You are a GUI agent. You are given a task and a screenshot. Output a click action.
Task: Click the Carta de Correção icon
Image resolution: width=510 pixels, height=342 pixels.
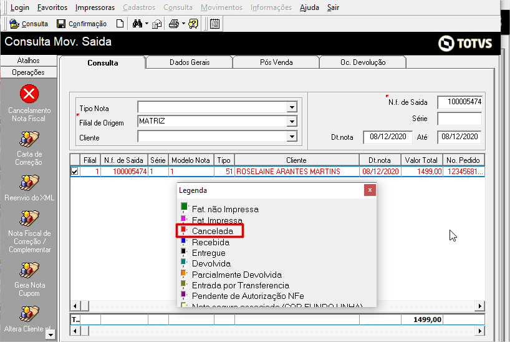(29, 139)
